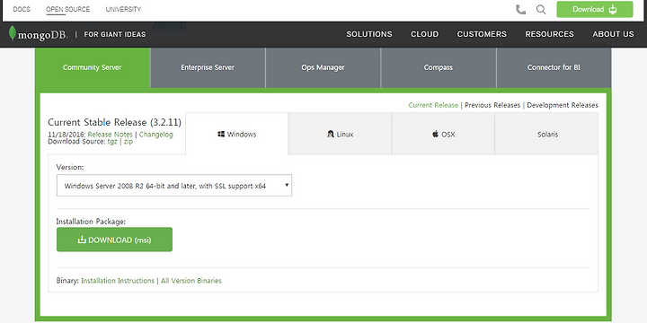This screenshot has height=323, width=647.
Task: Expand the Version dropdown
Action: (x=174, y=186)
